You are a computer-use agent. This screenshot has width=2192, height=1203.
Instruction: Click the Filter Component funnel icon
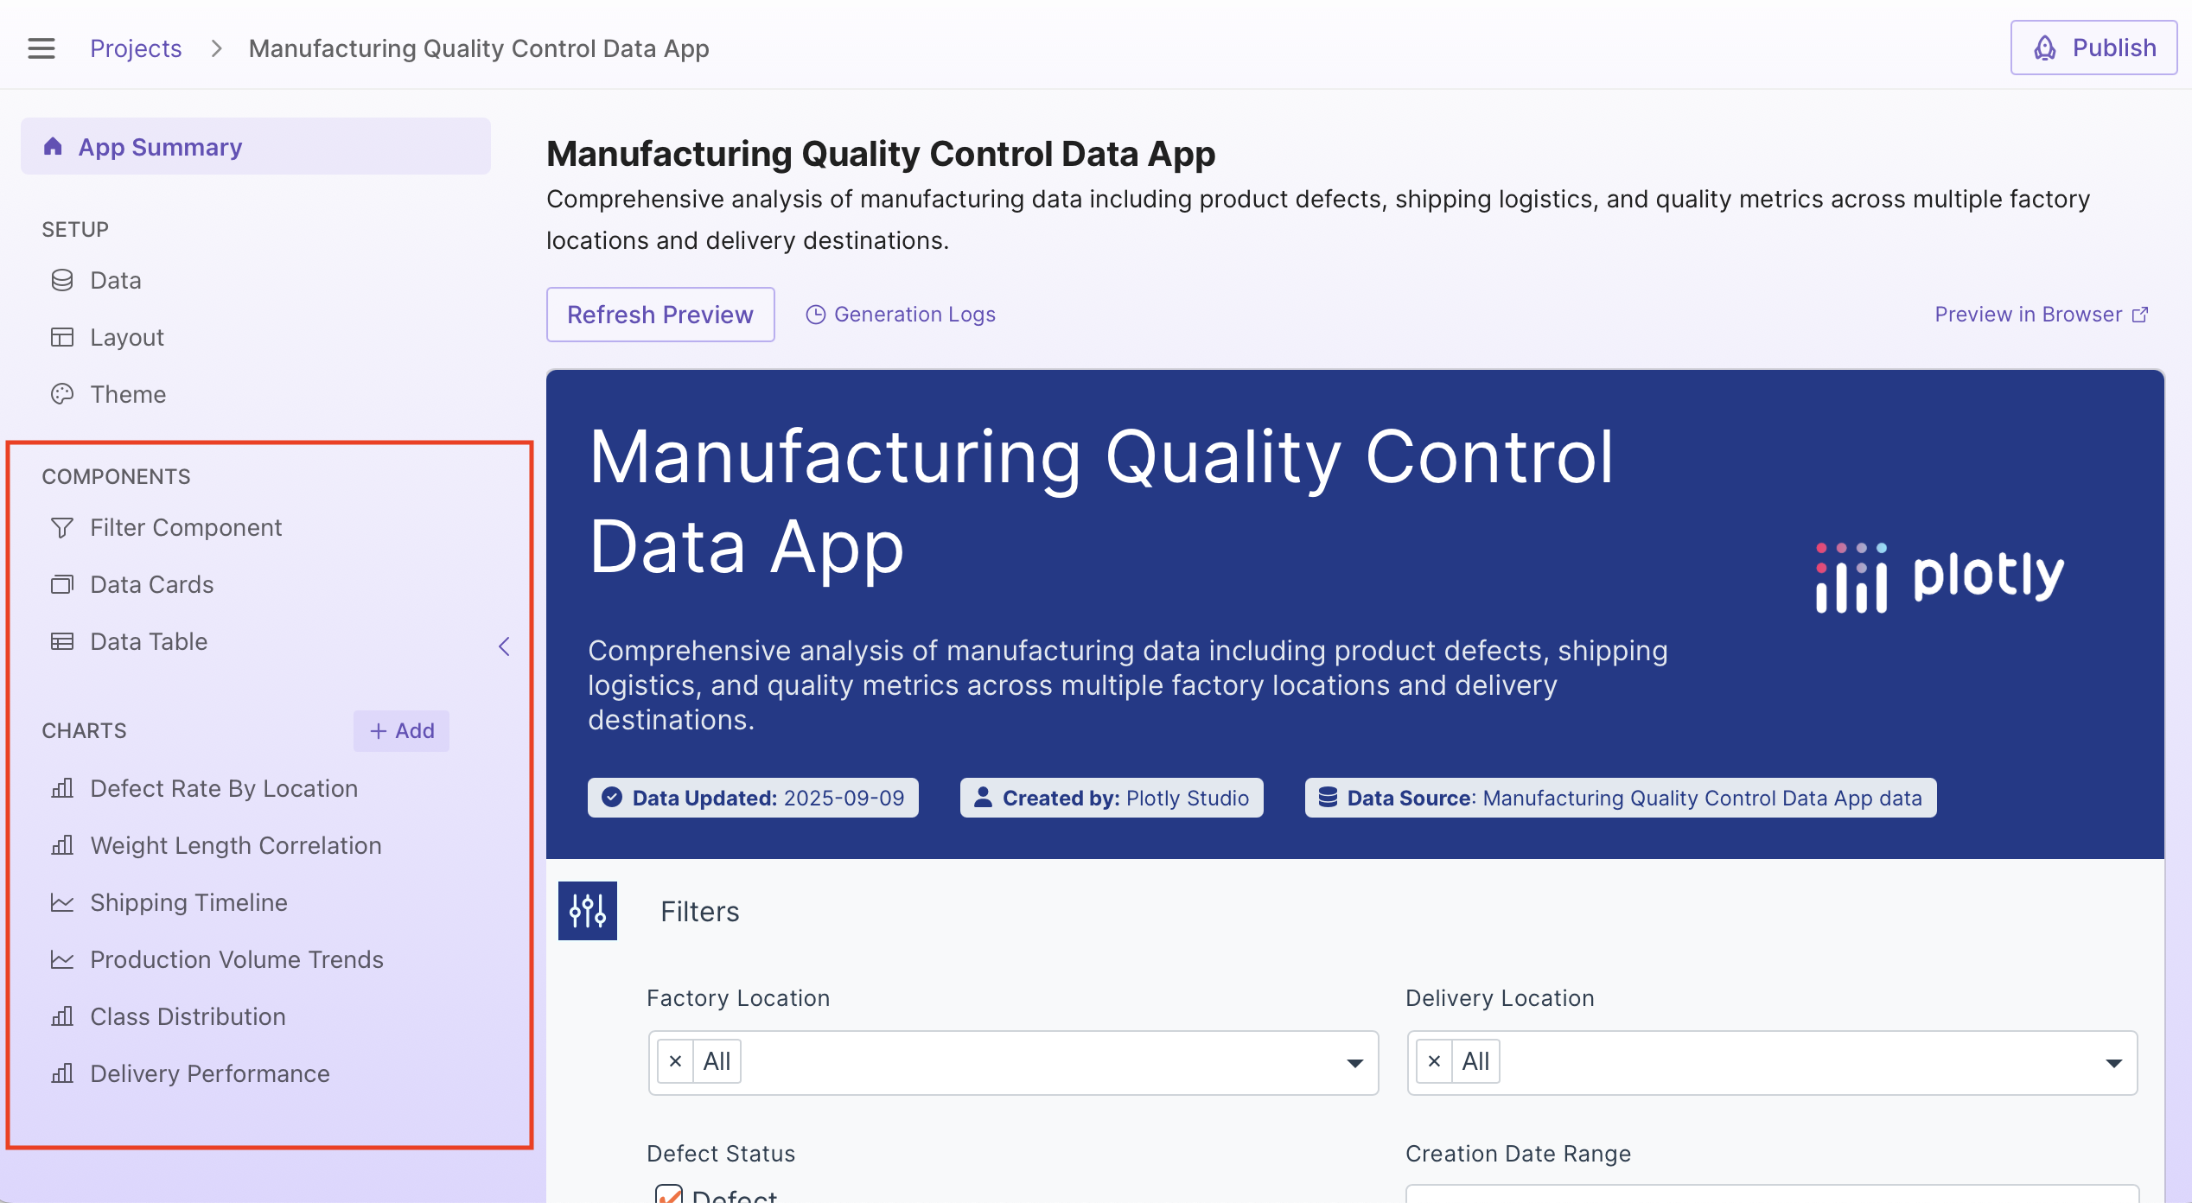(x=62, y=527)
